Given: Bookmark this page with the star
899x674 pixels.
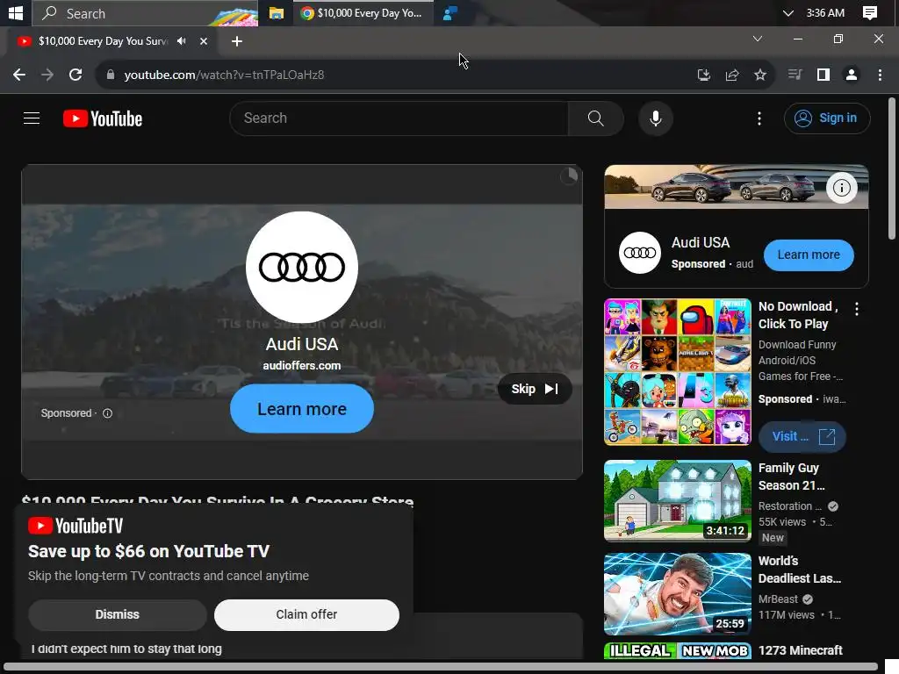Looking at the screenshot, I should (759, 75).
